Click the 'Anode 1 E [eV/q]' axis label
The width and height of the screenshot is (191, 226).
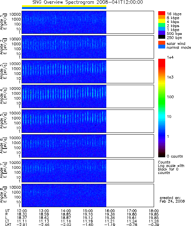point(3,22)
